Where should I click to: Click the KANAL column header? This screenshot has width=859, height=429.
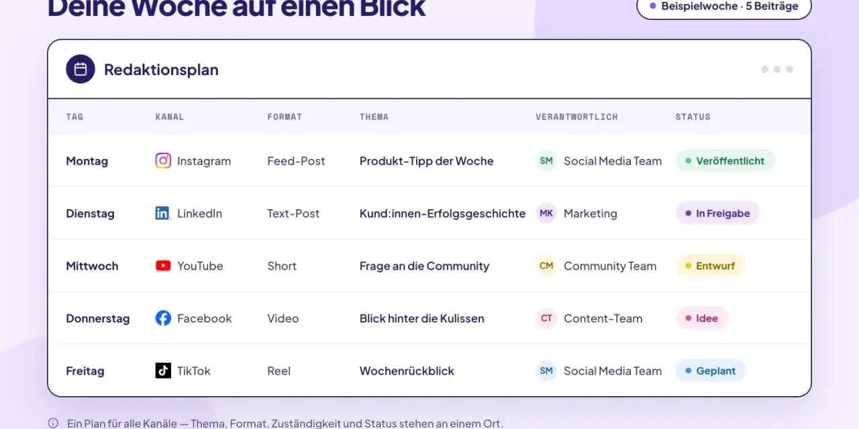click(x=170, y=117)
